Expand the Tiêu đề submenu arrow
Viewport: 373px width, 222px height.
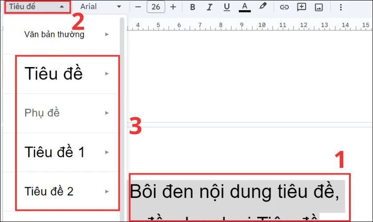click(x=107, y=74)
